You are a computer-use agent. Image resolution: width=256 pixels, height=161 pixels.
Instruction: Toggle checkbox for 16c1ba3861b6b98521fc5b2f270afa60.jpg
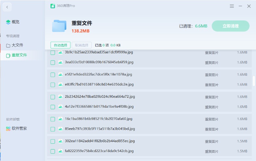pos(53,119)
